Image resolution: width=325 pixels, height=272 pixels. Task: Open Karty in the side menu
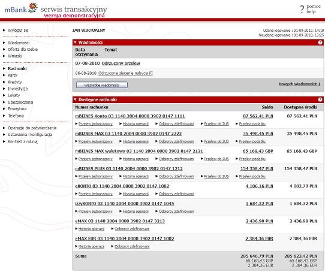coord(13,75)
